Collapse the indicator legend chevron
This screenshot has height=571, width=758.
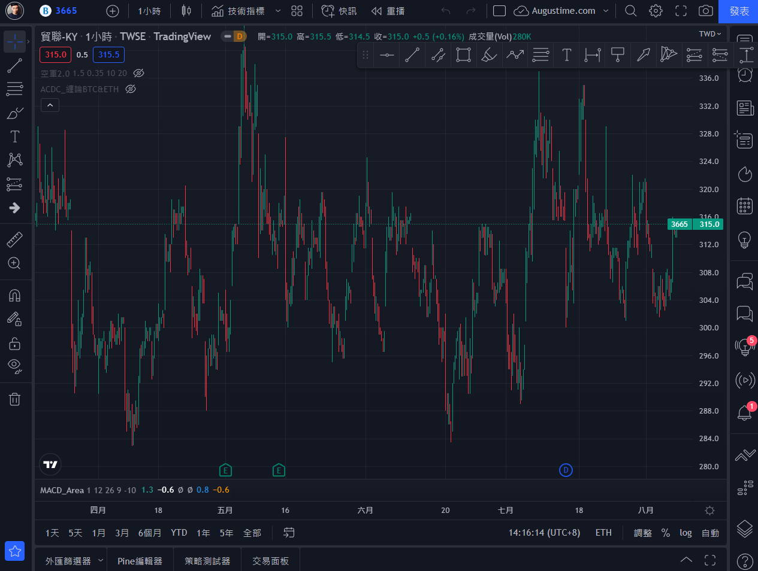pyautogui.click(x=50, y=105)
